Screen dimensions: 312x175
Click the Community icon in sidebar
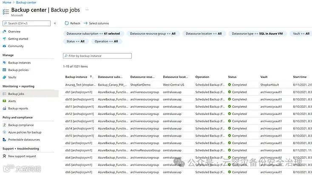click(x=4, y=46)
